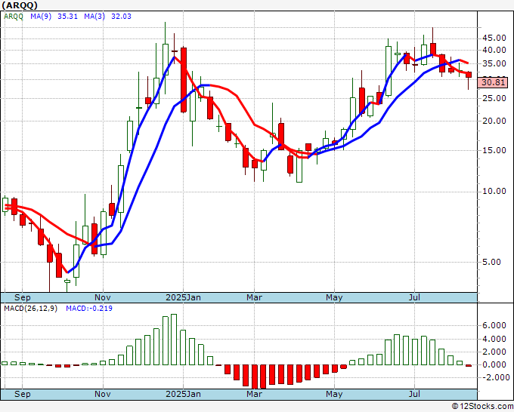The height and width of the screenshot is (412, 514).
Task: Click the 4.000 MACD axis label
Action: [494, 339]
